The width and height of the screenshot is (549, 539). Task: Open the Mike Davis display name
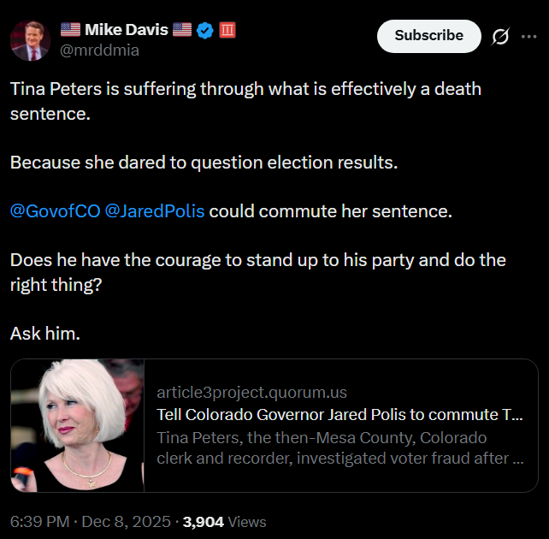[x=126, y=31]
